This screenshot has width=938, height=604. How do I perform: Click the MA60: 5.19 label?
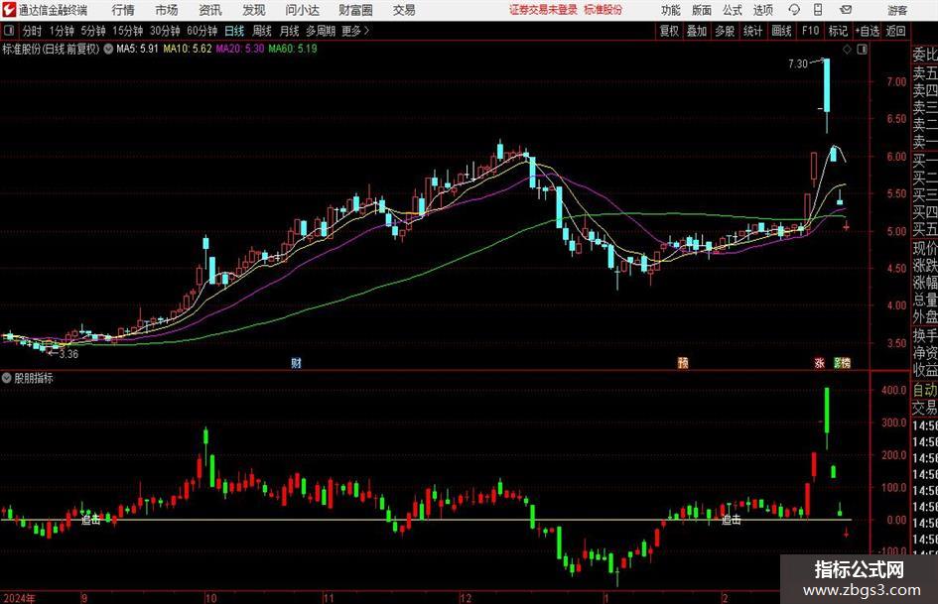[x=293, y=49]
